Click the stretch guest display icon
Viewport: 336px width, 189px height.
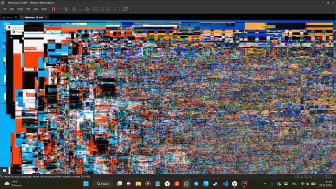tap(125, 9)
